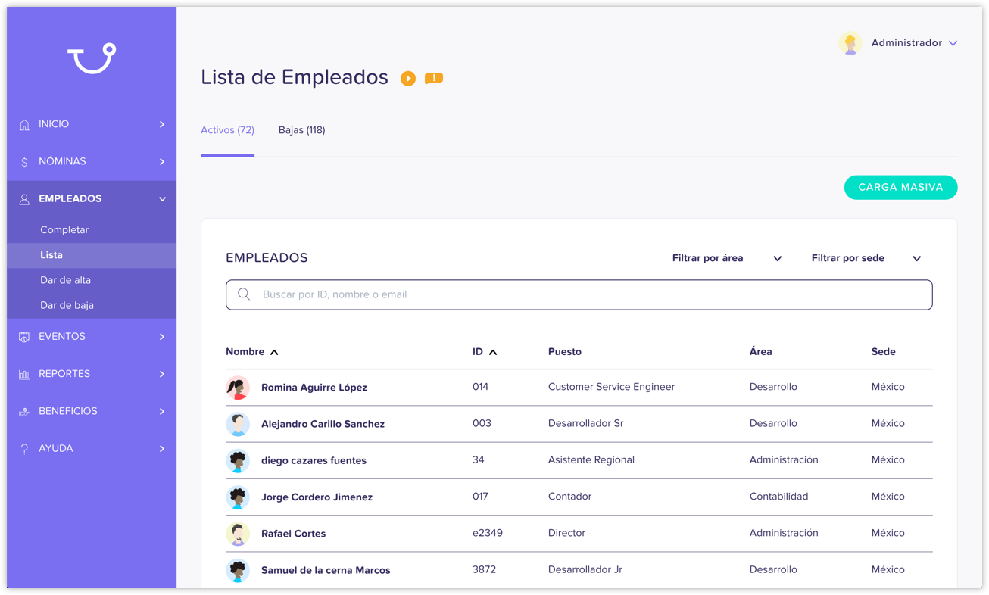The image size is (989, 595).
Task: Select Dar de alta in sidebar
Action: pyautogui.click(x=66, y=280)
